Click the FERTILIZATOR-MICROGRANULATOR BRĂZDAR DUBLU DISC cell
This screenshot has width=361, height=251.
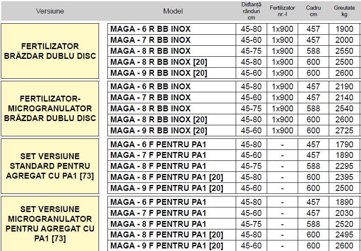(x=50, y=108)
